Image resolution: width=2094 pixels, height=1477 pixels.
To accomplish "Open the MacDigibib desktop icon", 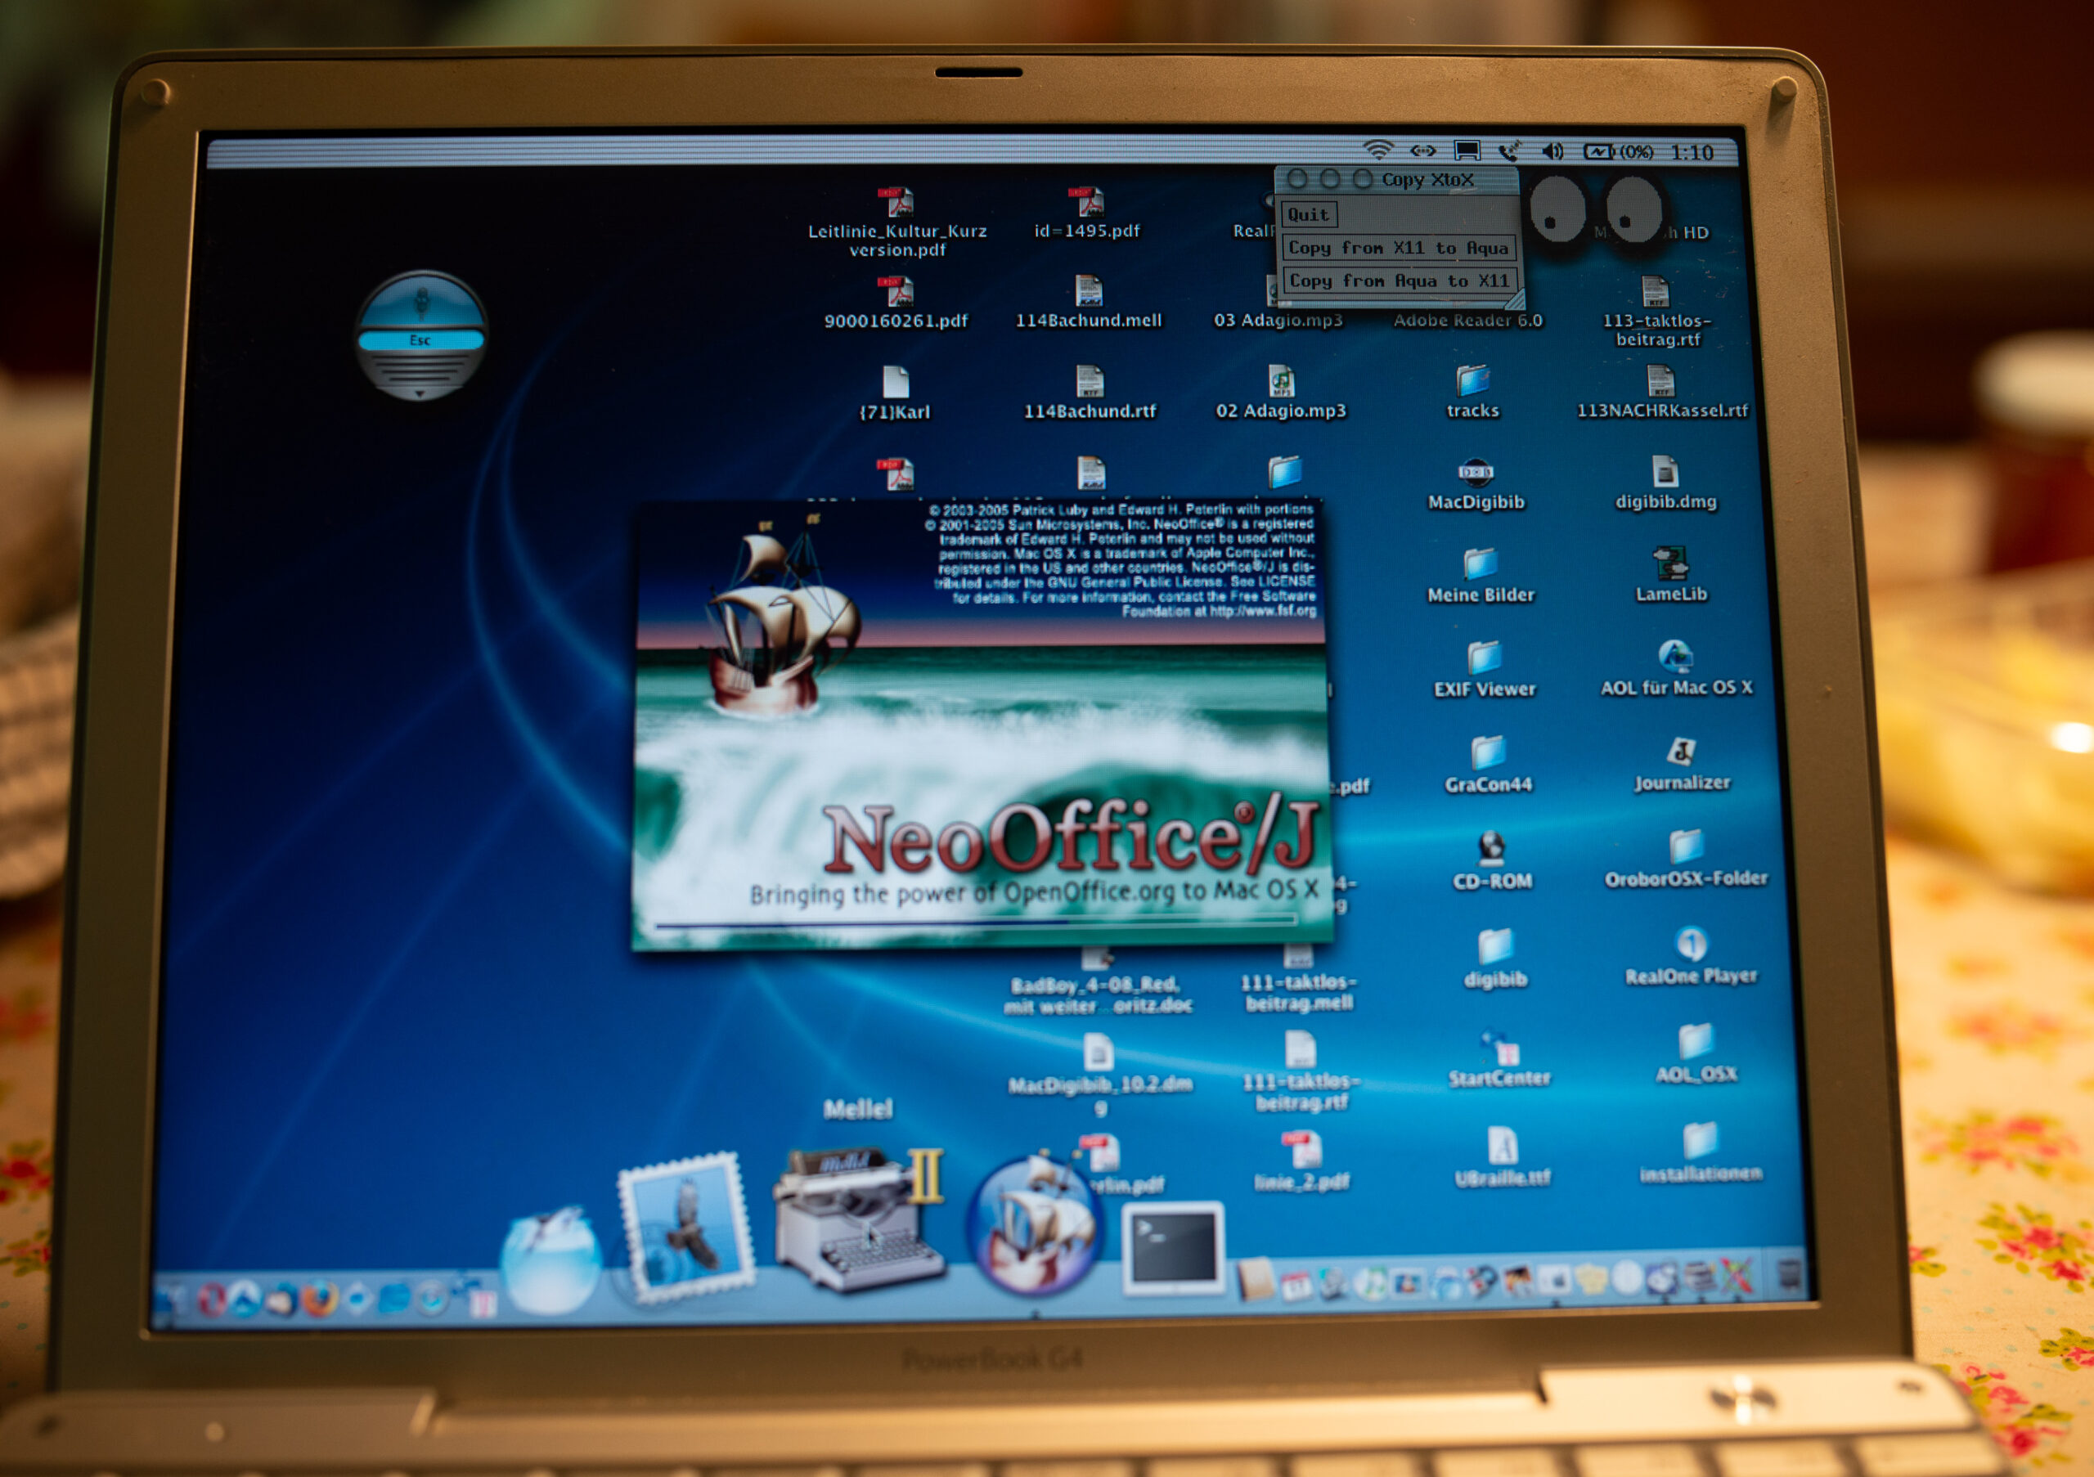I will [1475, 472].
